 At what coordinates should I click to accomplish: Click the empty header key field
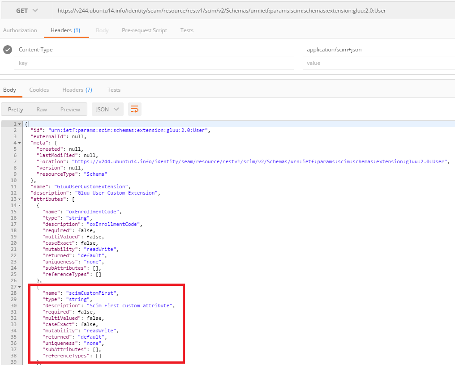[x=152, y=63]
